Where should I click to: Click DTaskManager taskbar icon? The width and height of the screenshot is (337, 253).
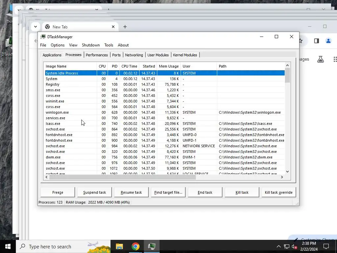151,246
